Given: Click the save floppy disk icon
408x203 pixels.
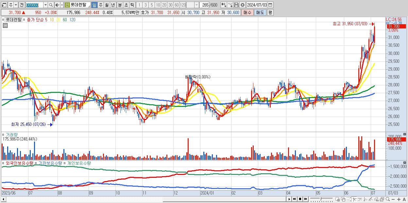Looking at the screenshot, I should coord(236,5).
